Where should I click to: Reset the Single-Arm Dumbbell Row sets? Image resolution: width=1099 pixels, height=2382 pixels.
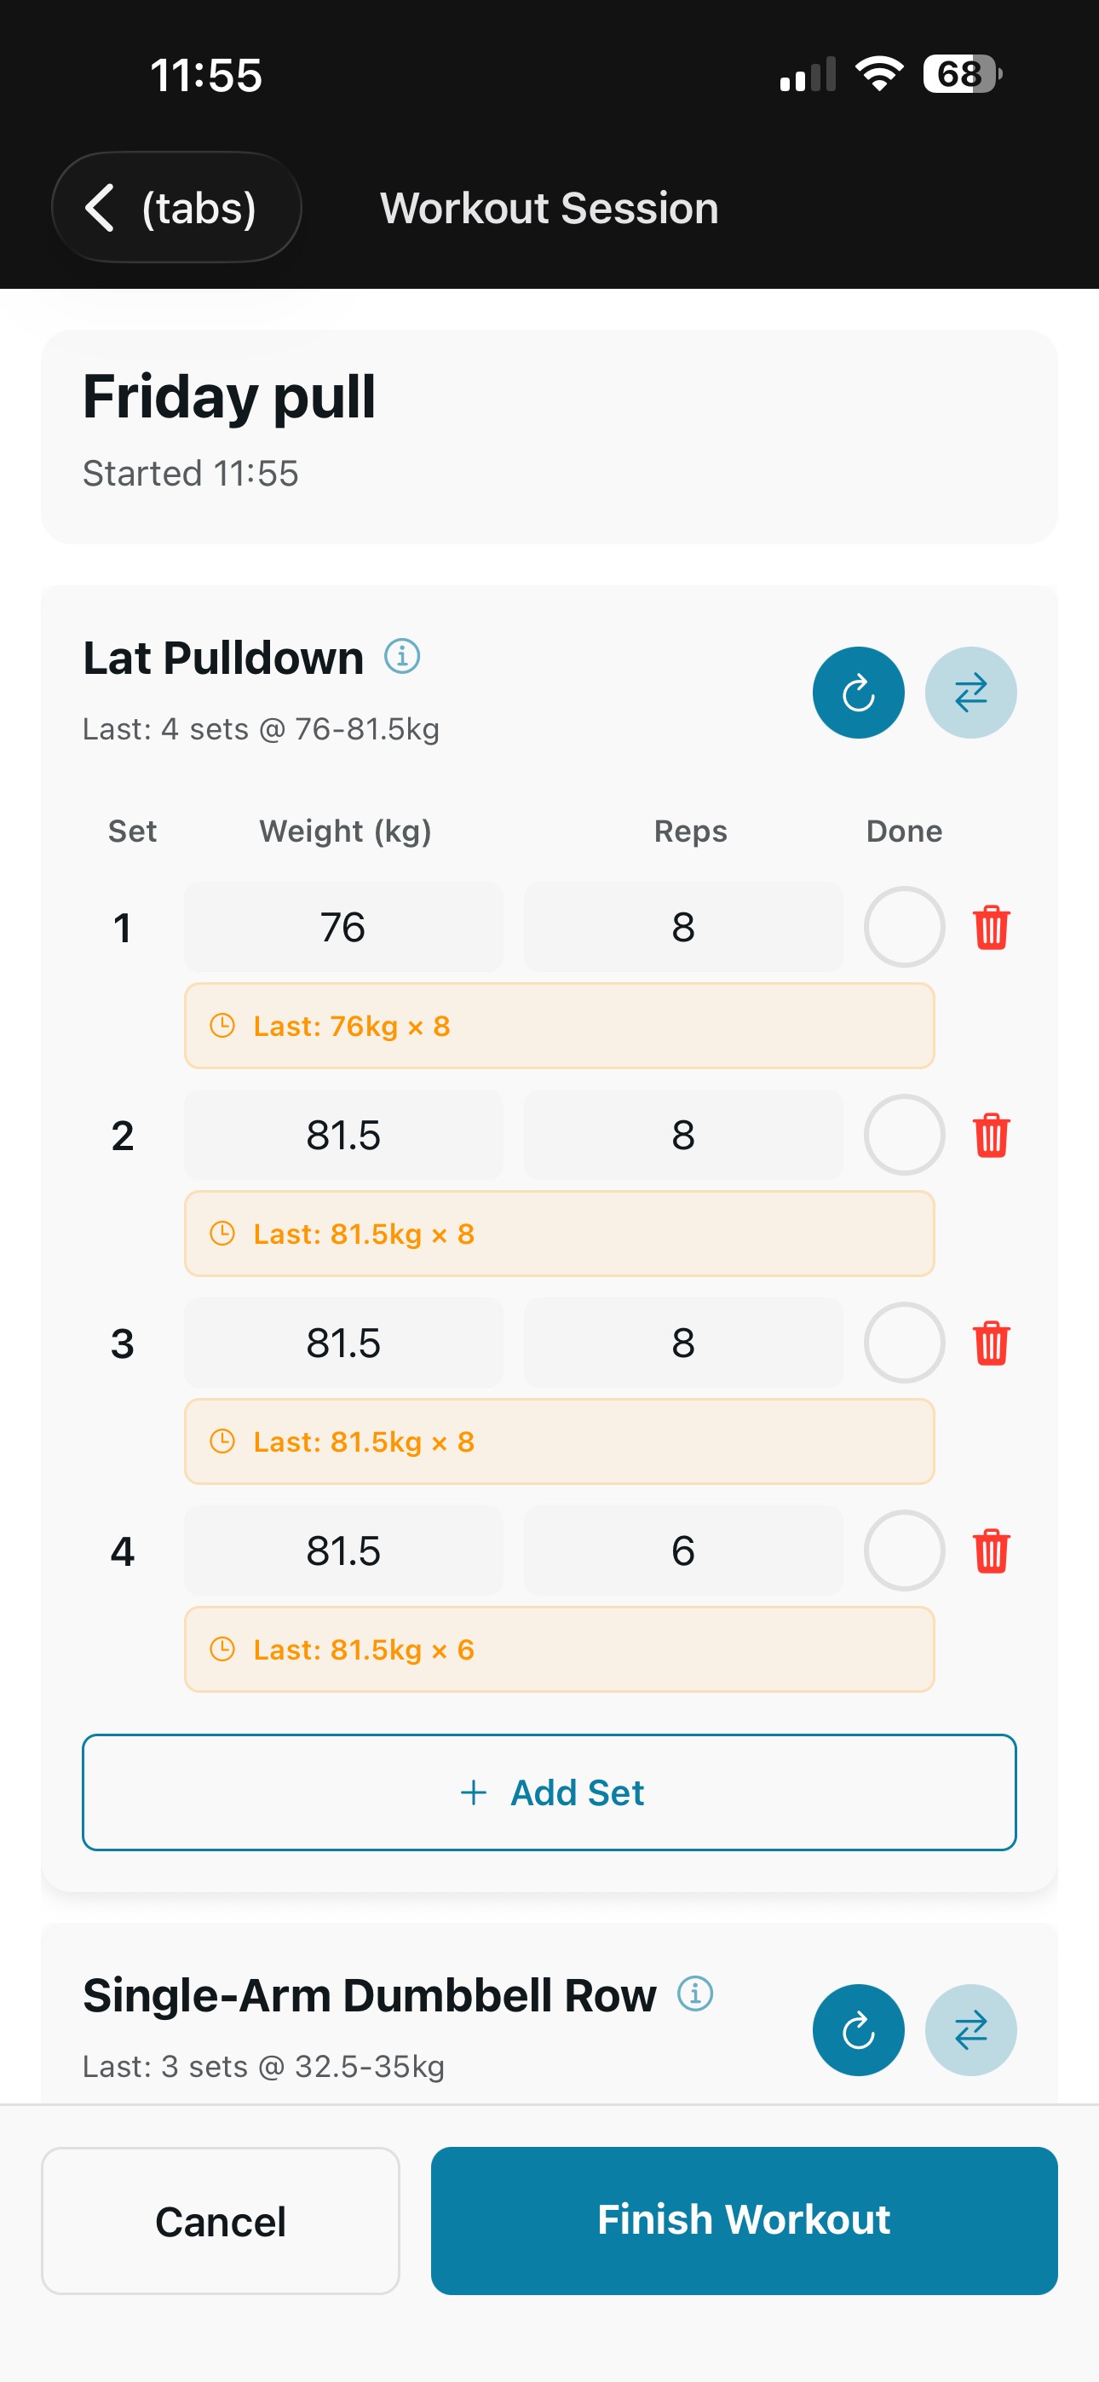(x=858, y=2029)
